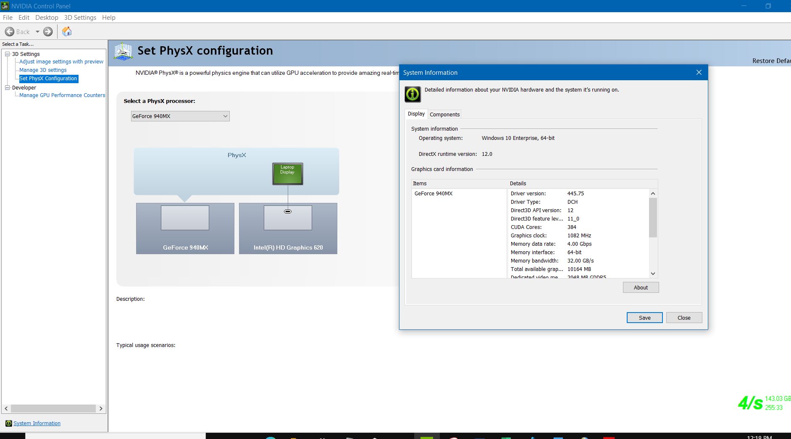Click Windows 10 Enterprise, 64-bit text

point(518,138)
